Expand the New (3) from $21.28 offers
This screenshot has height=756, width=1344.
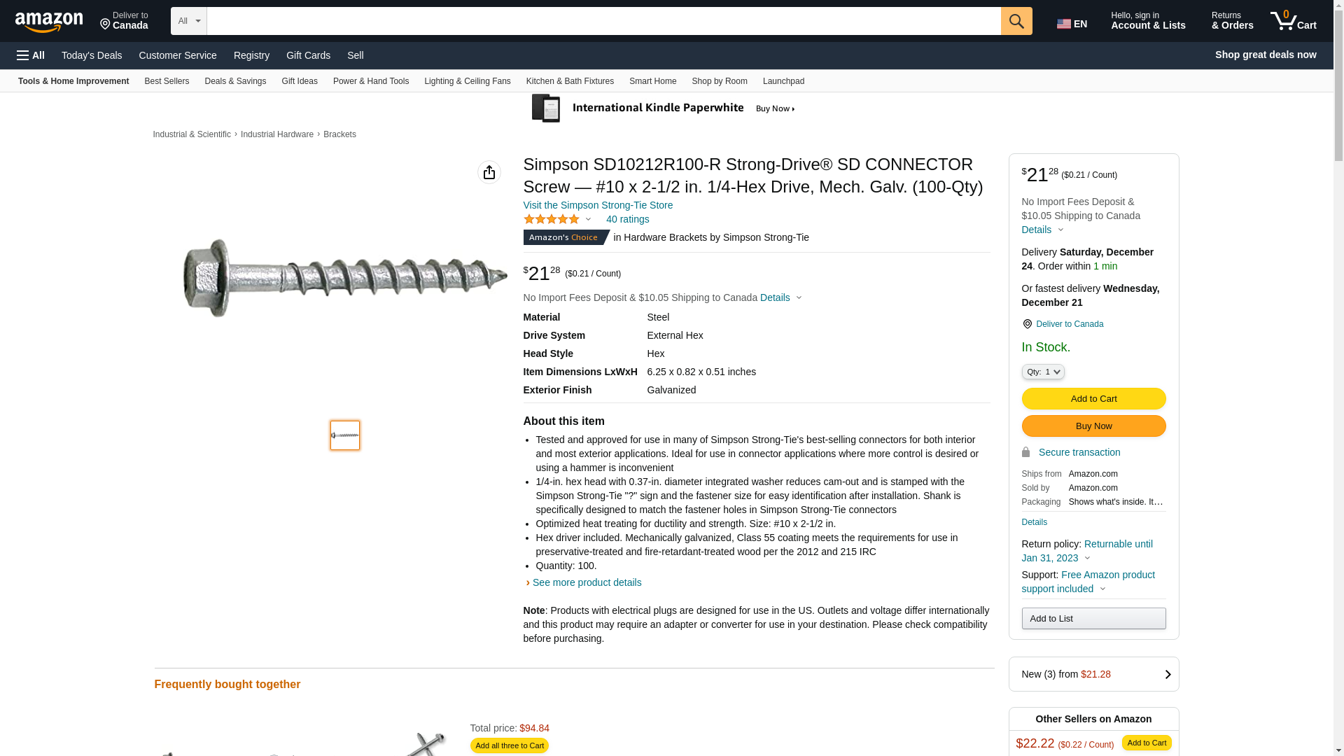pos(1093,674)
